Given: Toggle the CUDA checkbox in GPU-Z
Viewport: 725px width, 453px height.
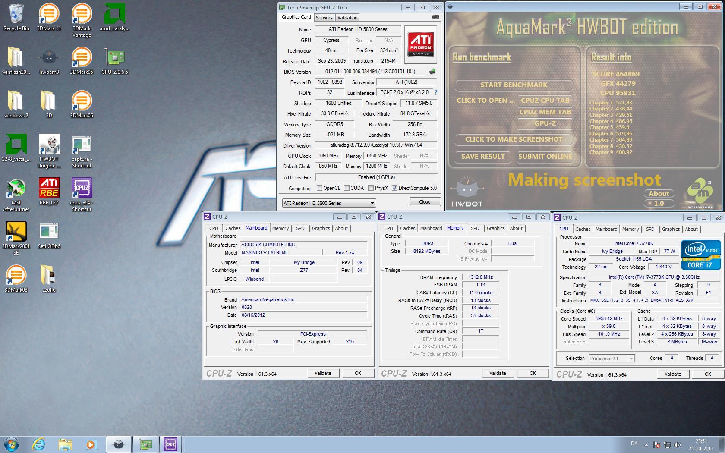Looking at the screenshot, I should tap(347, 188).
